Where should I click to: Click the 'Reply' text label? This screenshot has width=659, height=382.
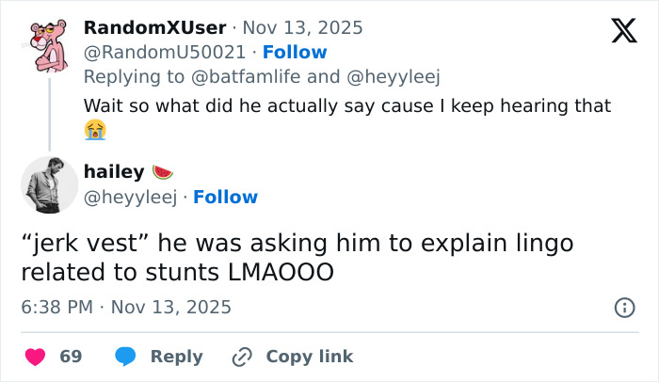coord(177,357)
